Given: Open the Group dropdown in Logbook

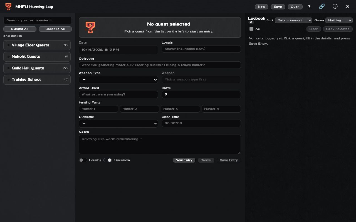Looking at the screenshot, I should 339,20.
